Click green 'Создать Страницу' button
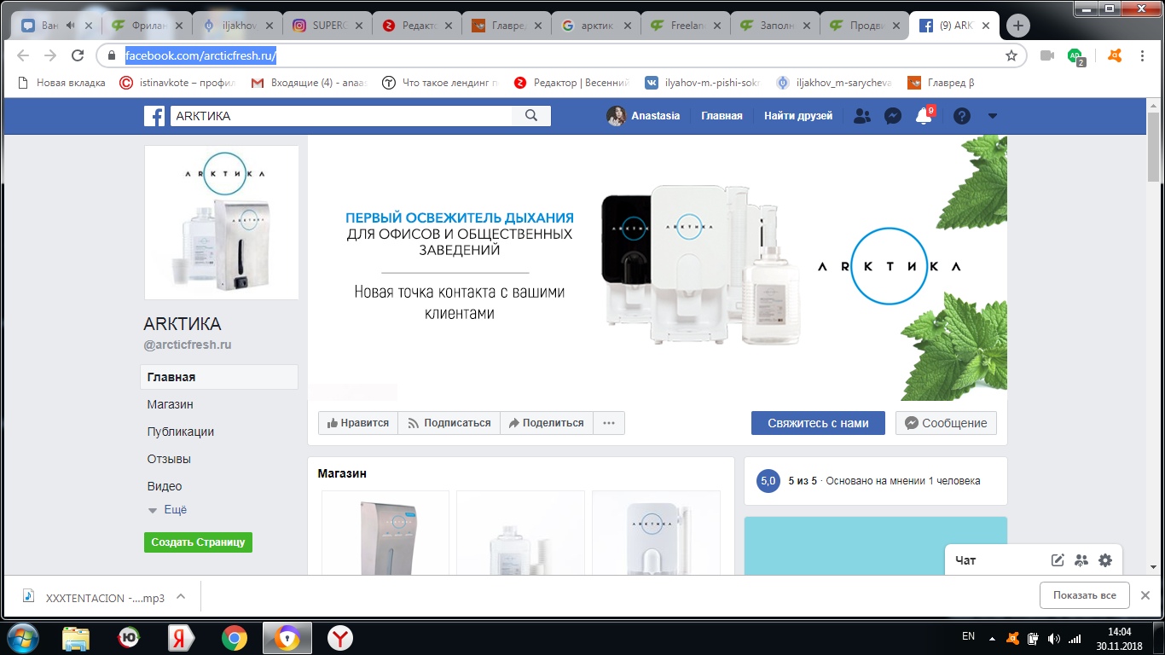The width and height of the screenshot is (1165, 655). click(198, 542)
